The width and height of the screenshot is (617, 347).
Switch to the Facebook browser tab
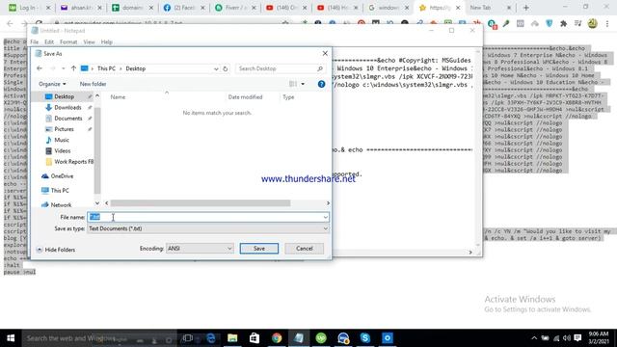point(184,8)
